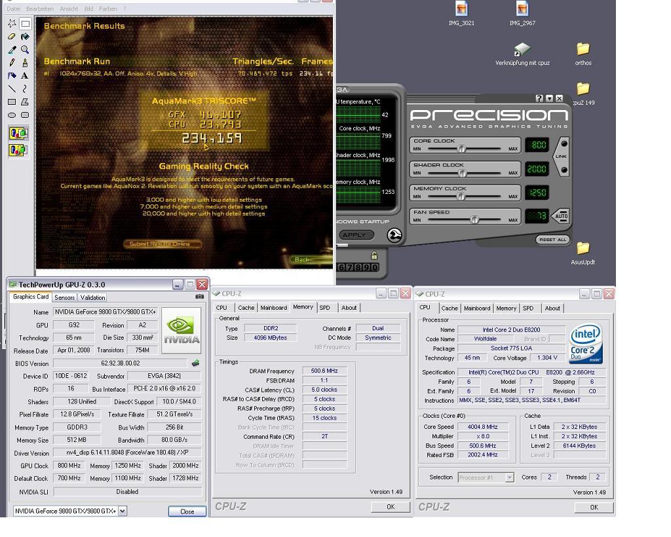The height and width of the screenshot is (537, 671).
Task: Choose the Curve tool in Paint
Action: [x=26, y=89]
